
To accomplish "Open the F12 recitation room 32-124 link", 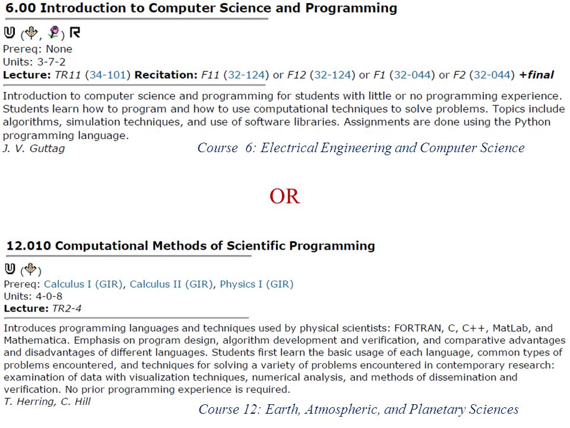I will 332,75.
